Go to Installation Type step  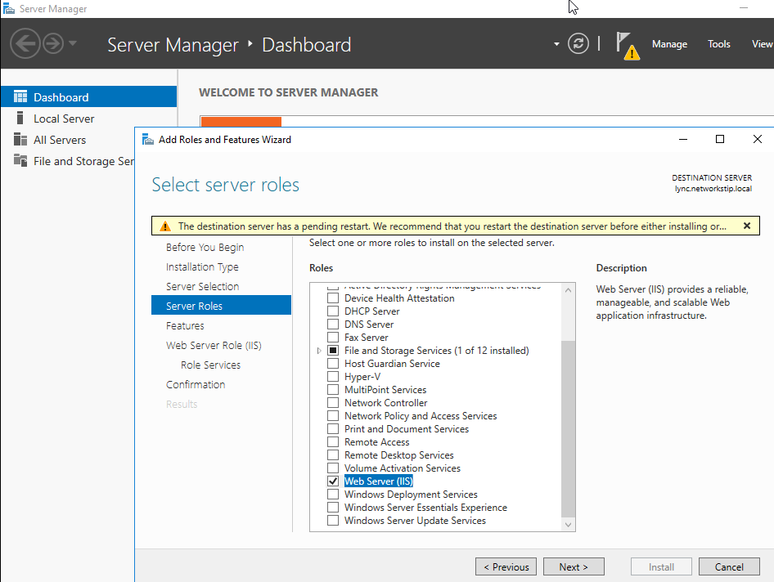[202, 266]
